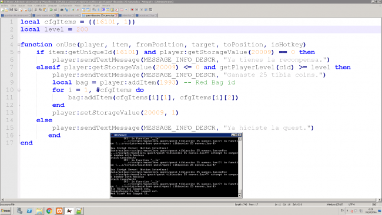The image size is (382, 215).
Task: Switch to the first document tab
Action: point(16,15)
